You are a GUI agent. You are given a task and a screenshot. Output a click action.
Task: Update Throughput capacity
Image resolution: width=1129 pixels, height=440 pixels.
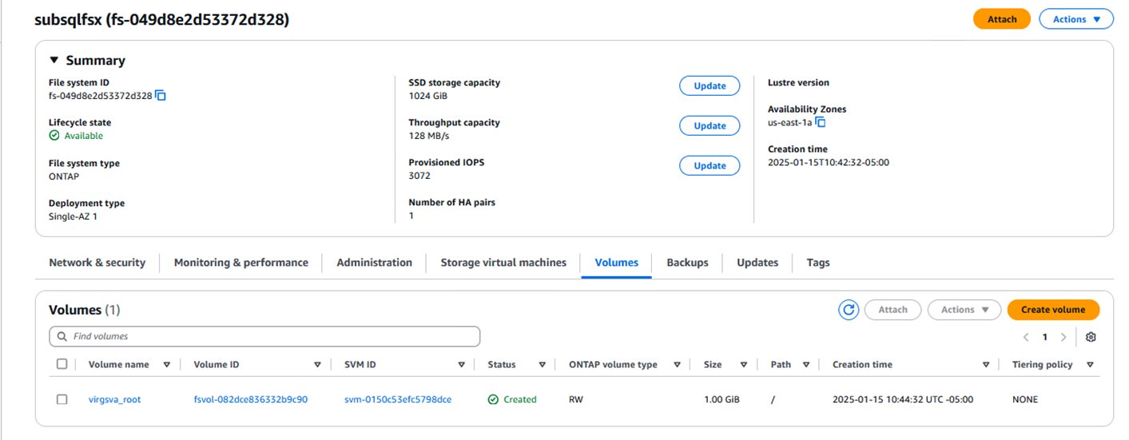[710, 125]
